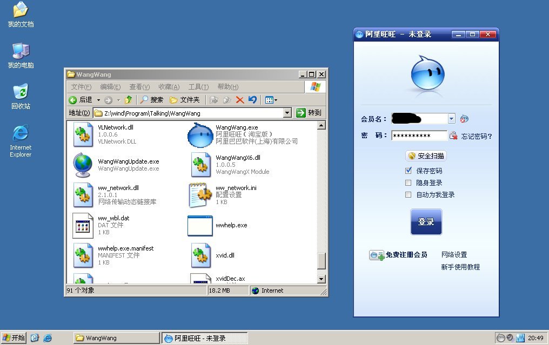This screenshot has height=345, width=549.
Task: Select the Internet Explorer desktop icon
Action: point(21,141)
